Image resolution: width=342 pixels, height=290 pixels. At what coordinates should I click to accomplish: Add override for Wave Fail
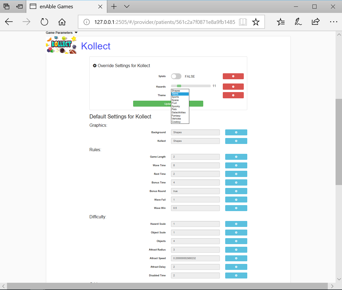click(x=236, y=200)
